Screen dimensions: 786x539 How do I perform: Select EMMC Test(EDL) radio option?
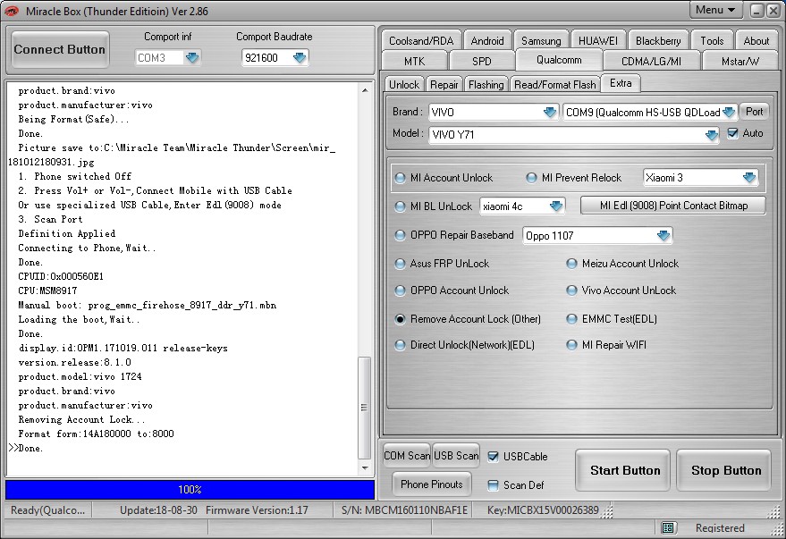[571, 319]
